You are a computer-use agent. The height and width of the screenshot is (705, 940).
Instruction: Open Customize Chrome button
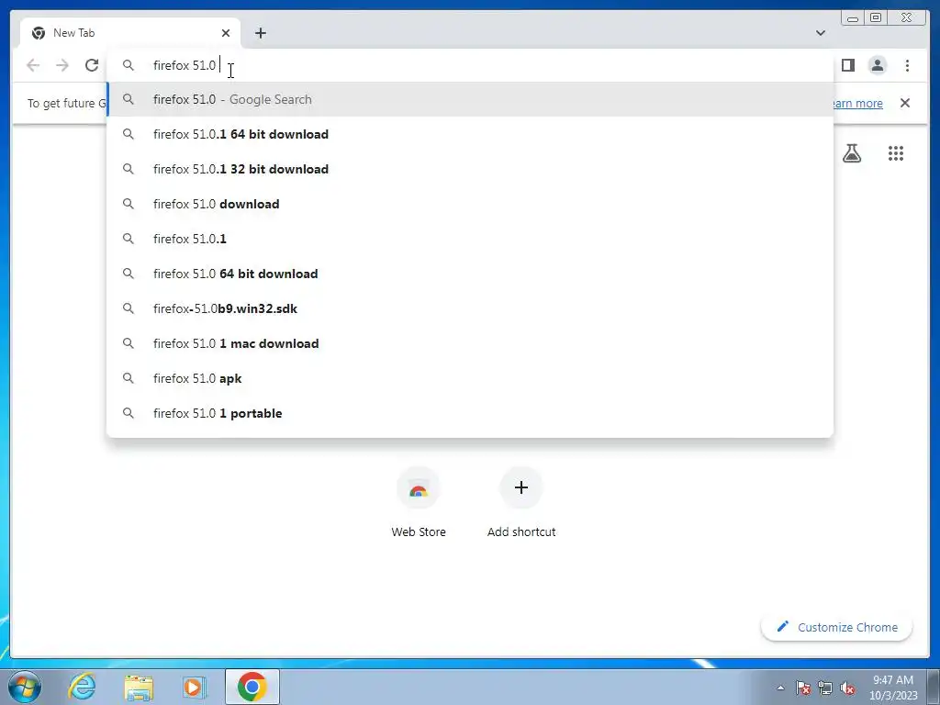(837, 627)
